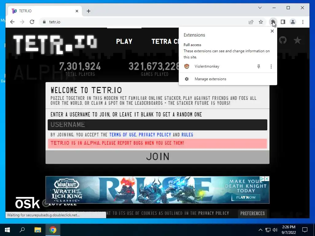
Task: Close the Warcraft ad with X
Action: click(267, 179)
